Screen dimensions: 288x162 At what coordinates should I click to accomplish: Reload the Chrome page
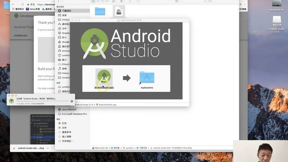[22, 4]
